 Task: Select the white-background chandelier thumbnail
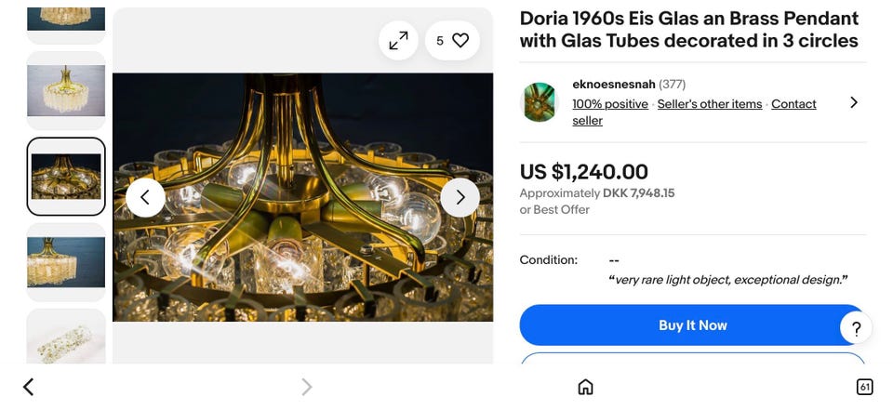pos(66,90)
